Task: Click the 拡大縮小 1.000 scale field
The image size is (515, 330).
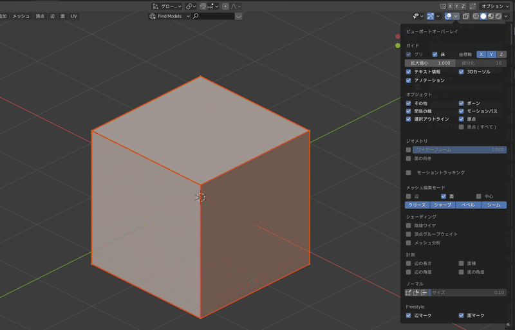Action: 430,63
